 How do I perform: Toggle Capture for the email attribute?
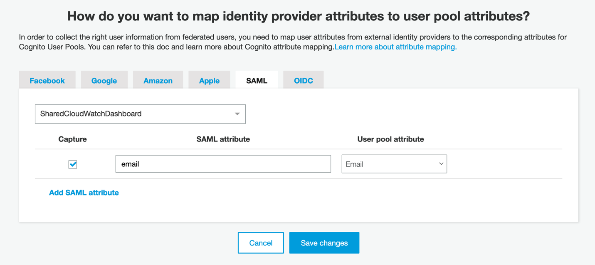tap(72, 164)
